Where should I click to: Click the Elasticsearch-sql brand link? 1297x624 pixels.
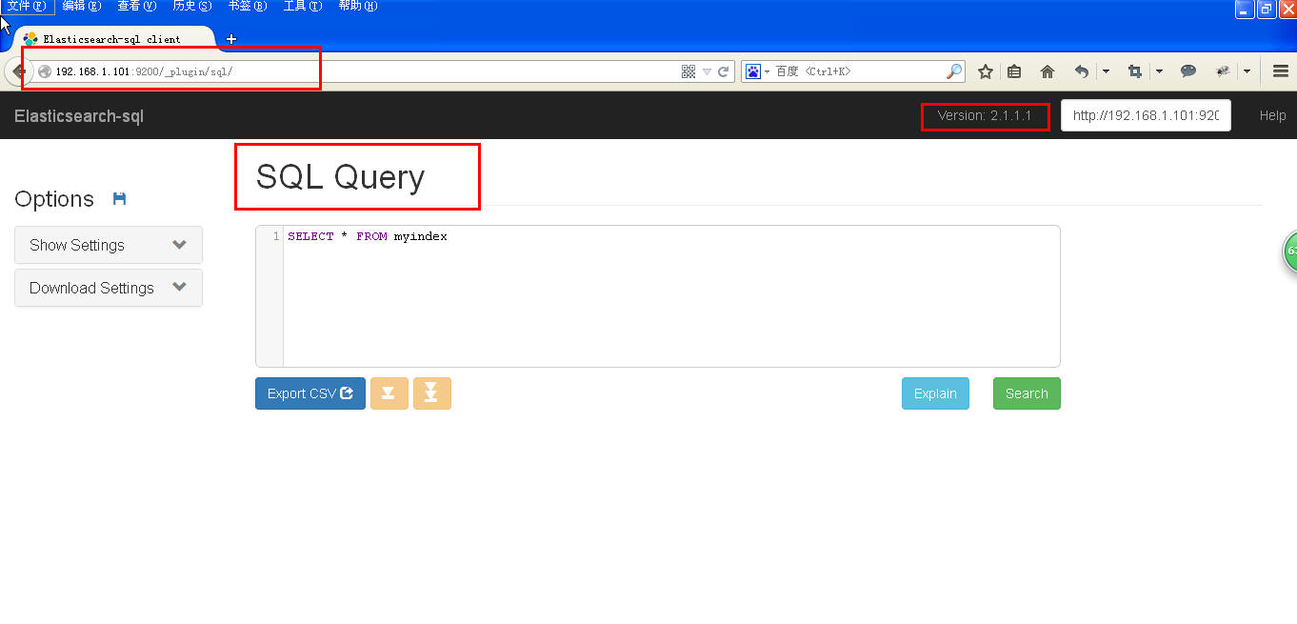79,116
